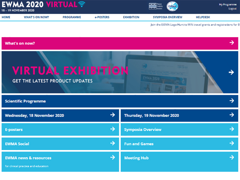Click the arrow on Virtual Exhibition banner
Viewport: 240px width, 180px height.
point(231,72)
